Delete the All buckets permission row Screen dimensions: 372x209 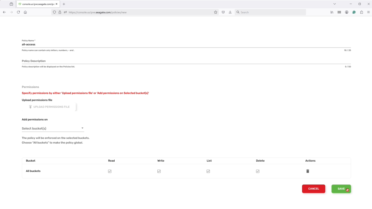(308, 171)
